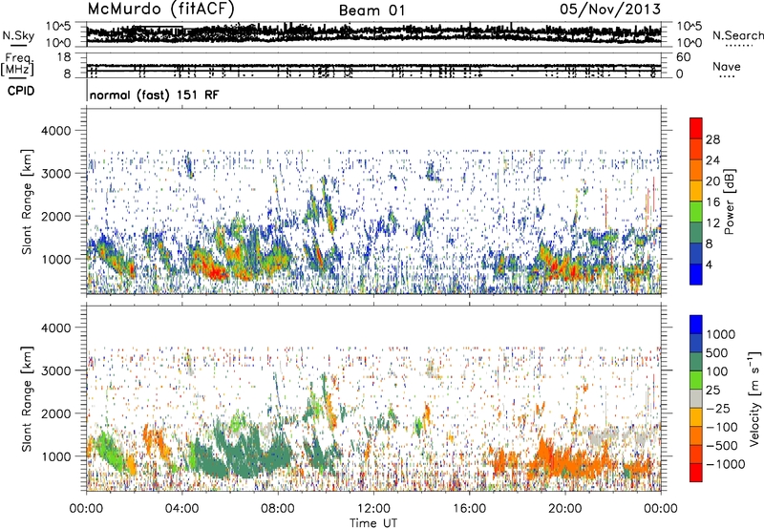Click the '25' velocity scale value

(x=712, y=390)
